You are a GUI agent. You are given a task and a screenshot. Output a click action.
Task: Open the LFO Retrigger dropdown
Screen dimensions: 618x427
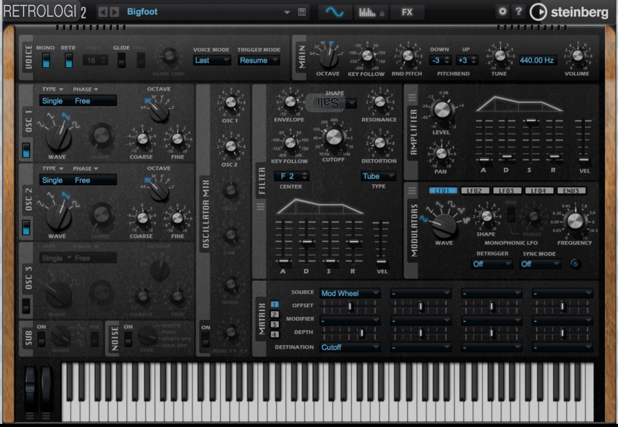(492, 264)
